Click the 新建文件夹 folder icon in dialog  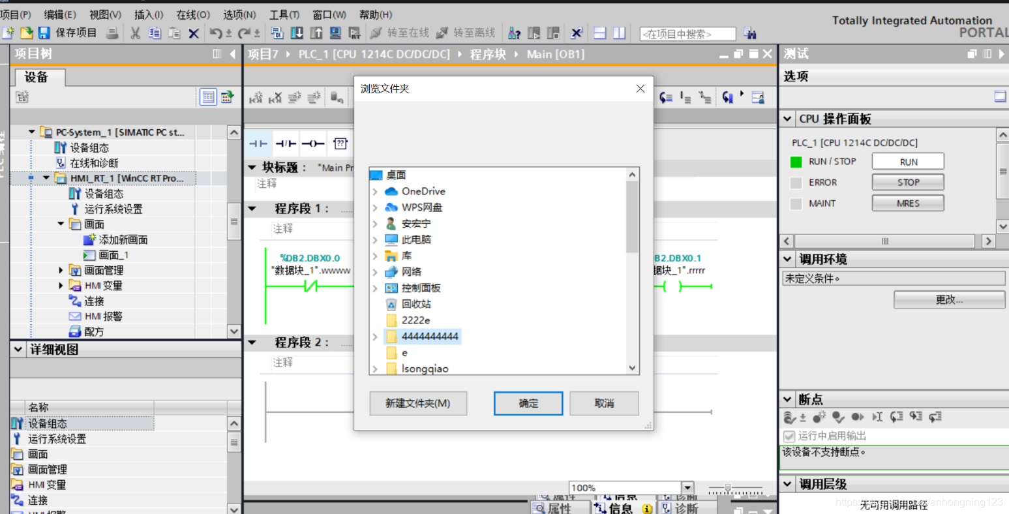[417, 403]
